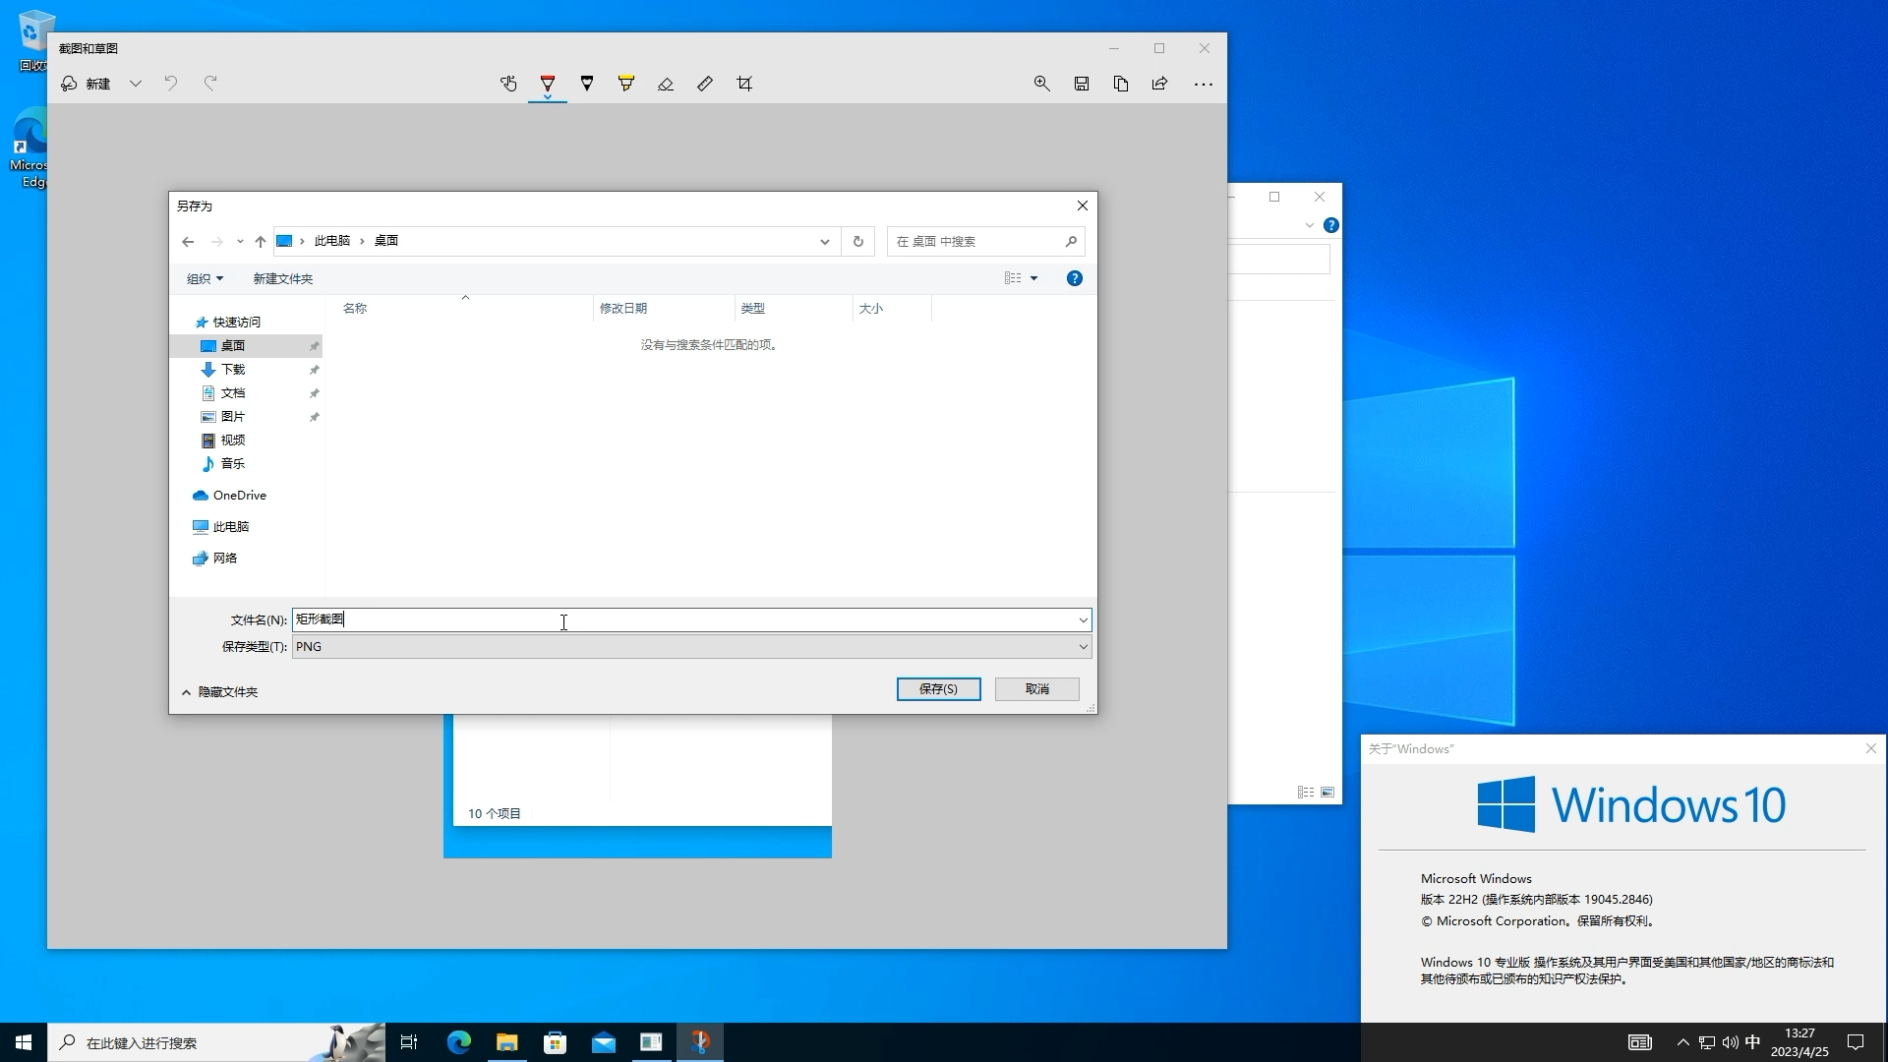Go forward in the Save As dialog
Screen dimensions: 1888x1062
click(x=217, y=241)
